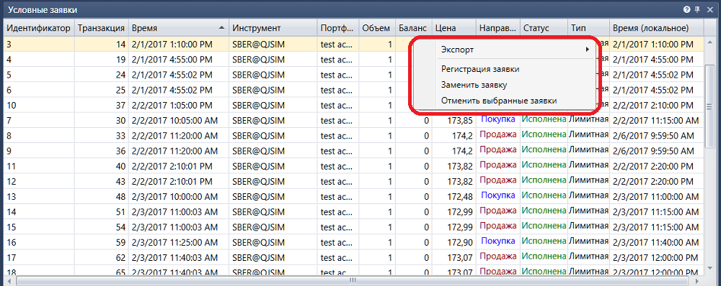Click the Баланс column header

tap(413, 28)
